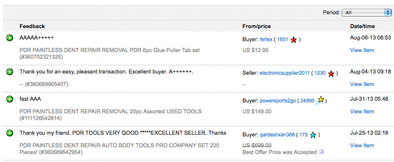This screenshot has width=394, height=162.
Task: Click green plus icon for 'easy, pleasant transaction' feedback
Action: click(10, 72)
